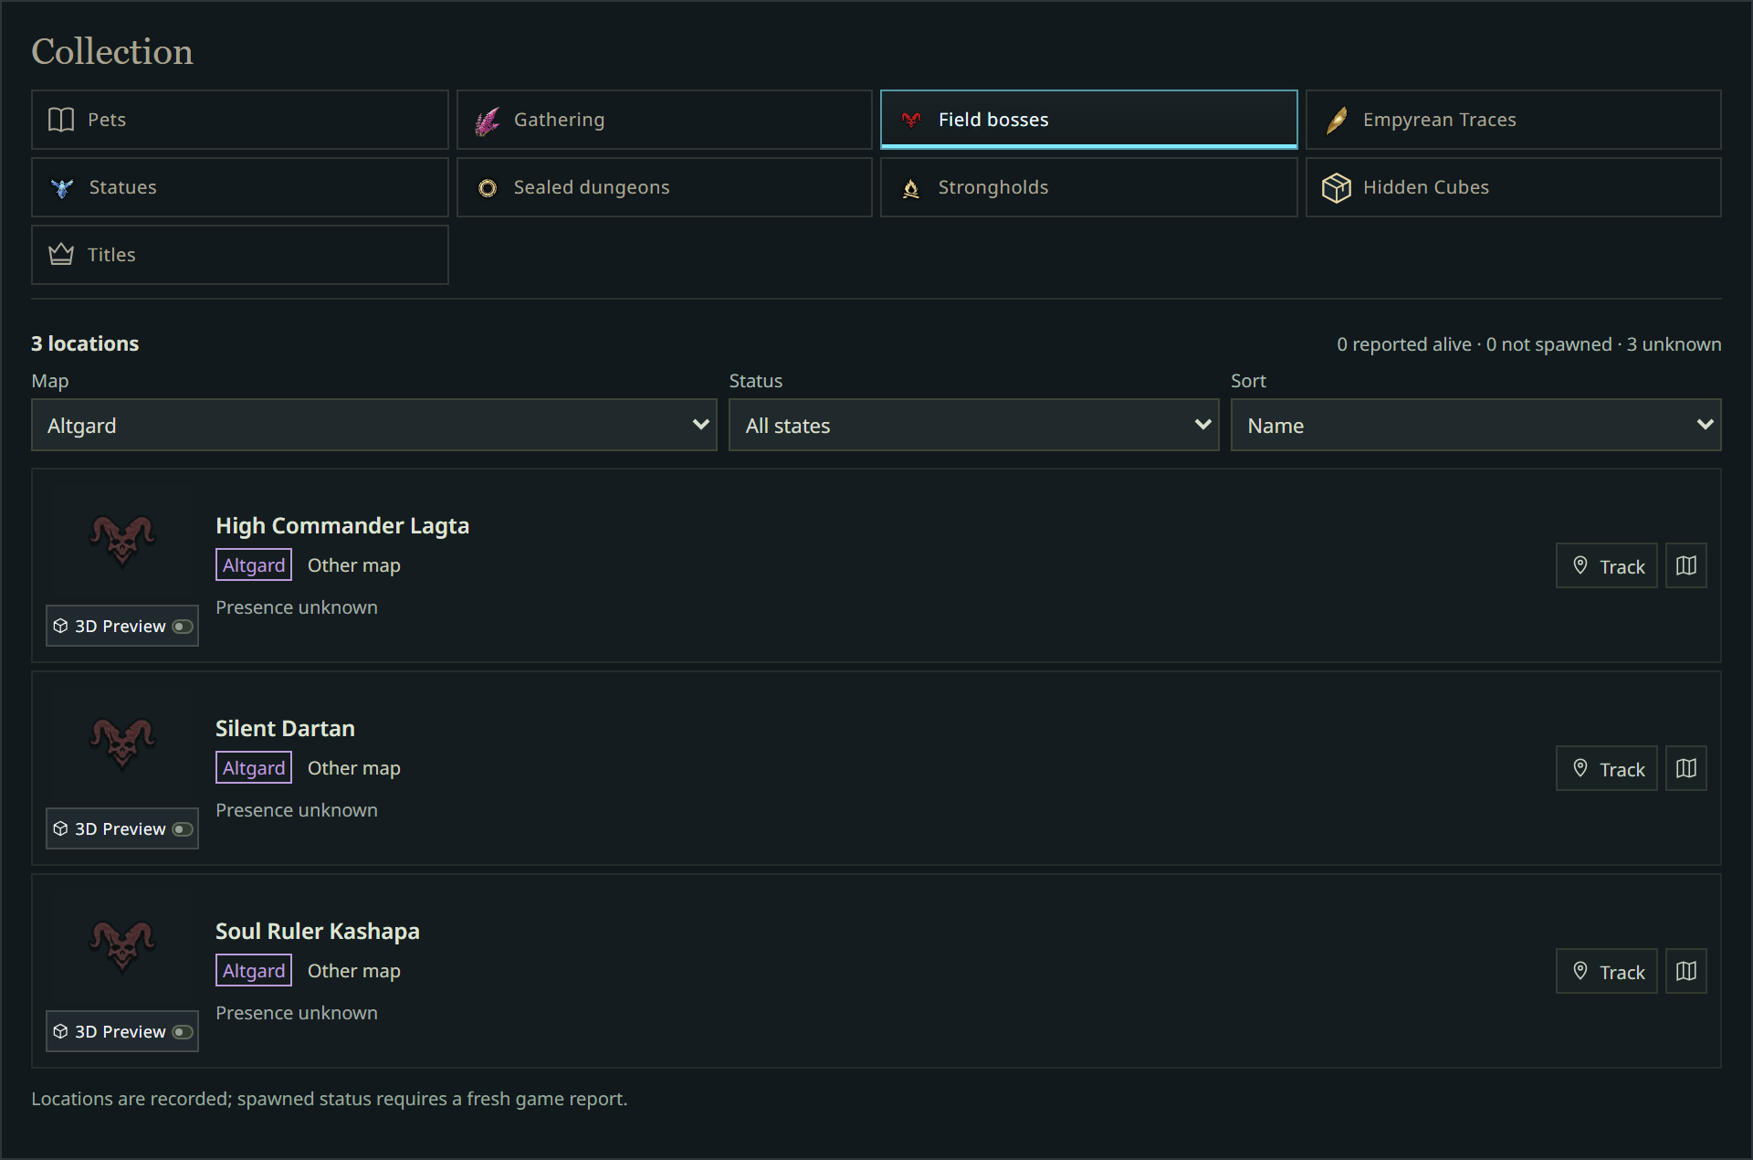Image resolution: width=1753 pixels, height=1160 pixels.
Task: Expand the Map dropdown showing Altgard
Action: point(374,425)
